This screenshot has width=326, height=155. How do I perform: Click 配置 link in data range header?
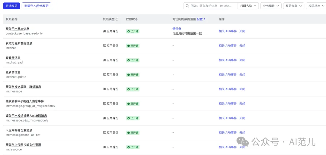point(200,19)
